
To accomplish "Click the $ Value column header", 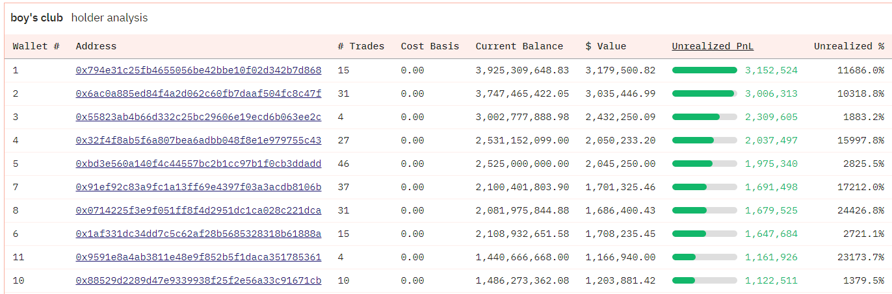I will (605, 46).
